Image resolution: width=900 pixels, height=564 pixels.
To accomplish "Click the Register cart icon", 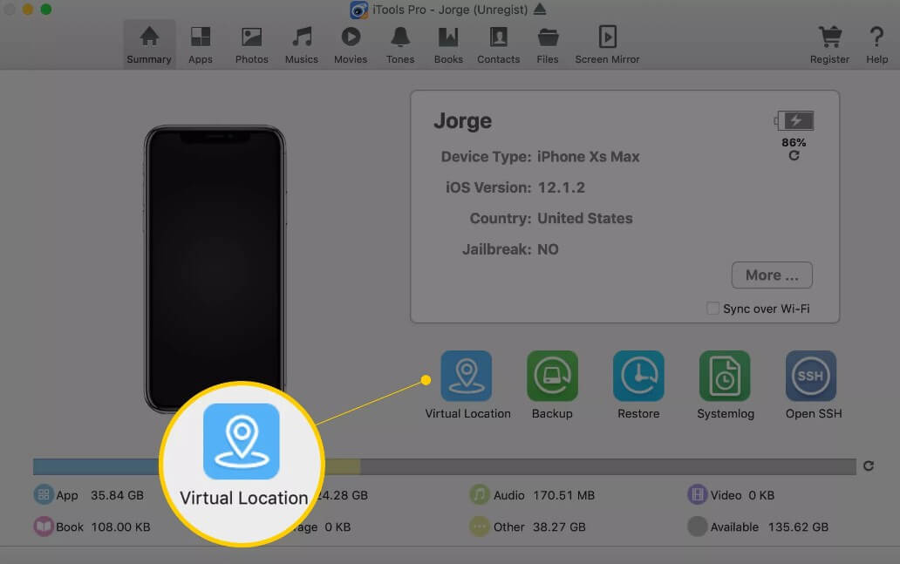I will point(830,37).
